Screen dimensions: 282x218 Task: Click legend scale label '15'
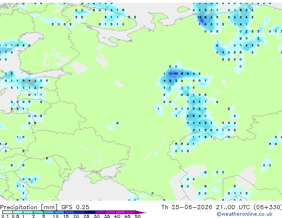point(66,216)
